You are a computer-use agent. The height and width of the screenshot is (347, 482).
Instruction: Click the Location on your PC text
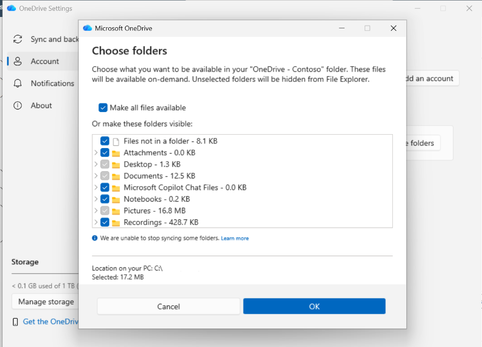coord(127,268)
